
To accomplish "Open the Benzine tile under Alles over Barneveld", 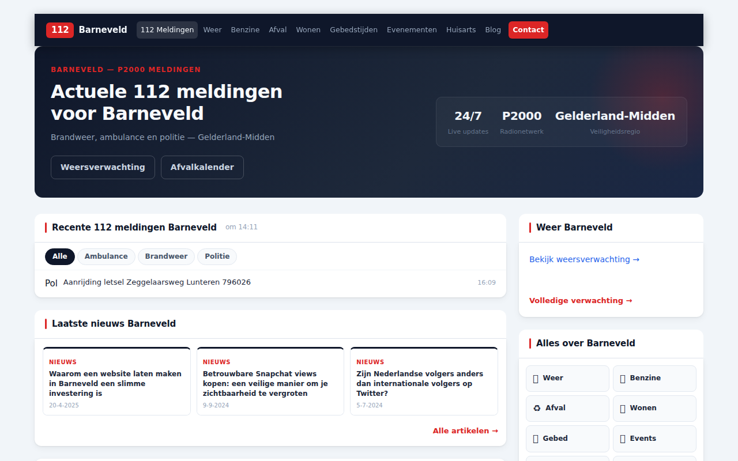I will click(654, 379).
